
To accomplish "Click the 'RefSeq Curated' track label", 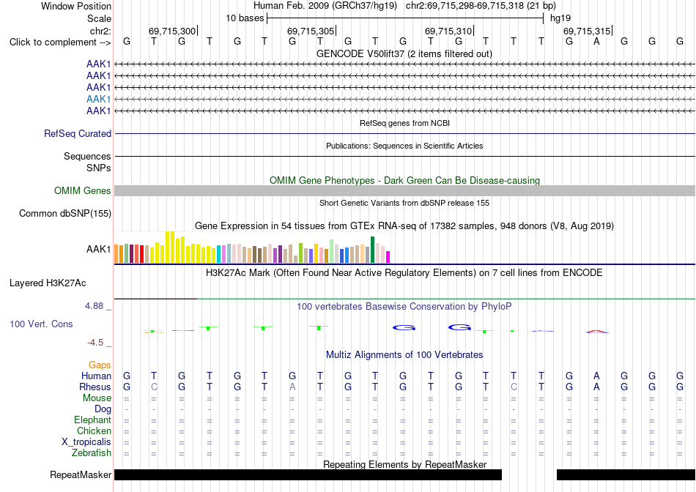I will pyautogui.click(x=77, y=133).
